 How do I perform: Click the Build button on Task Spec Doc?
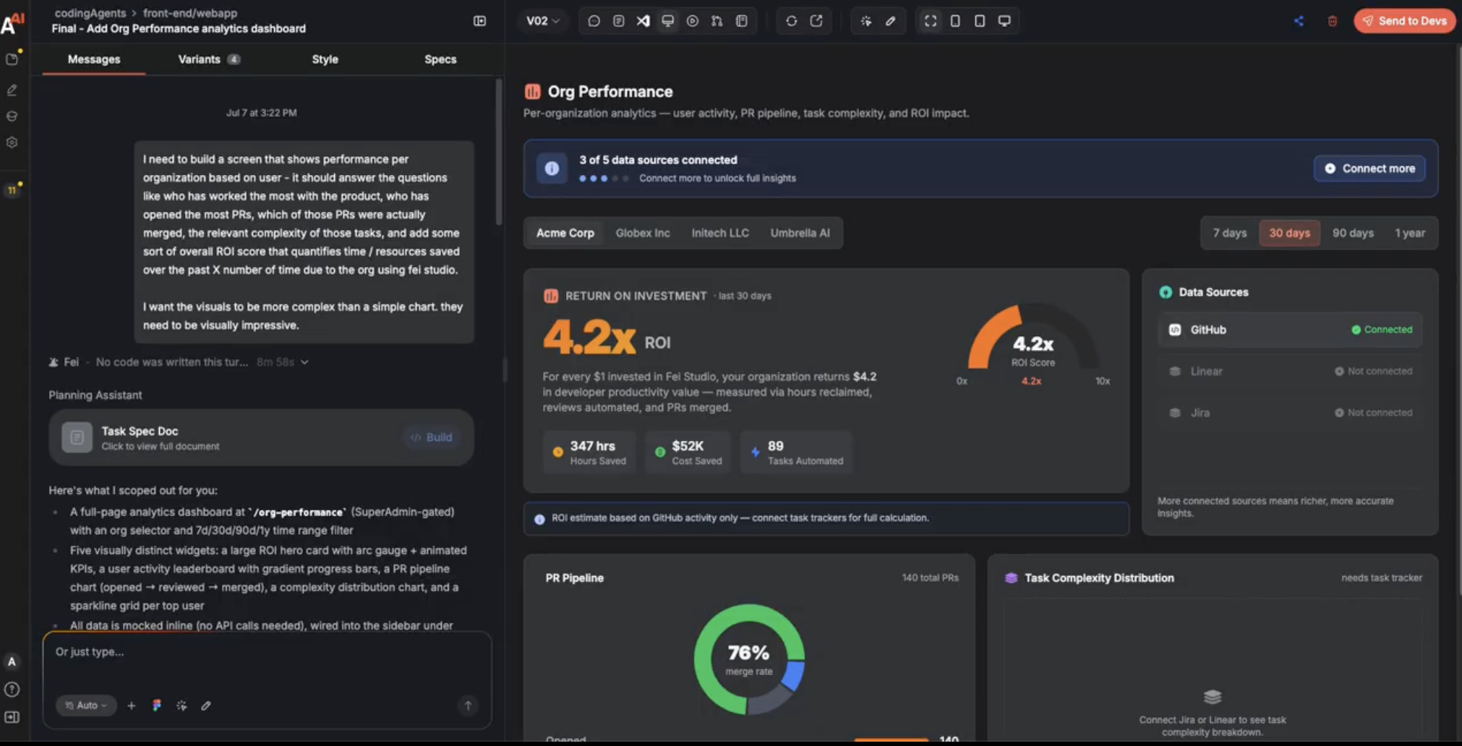(x=431, y=437)
